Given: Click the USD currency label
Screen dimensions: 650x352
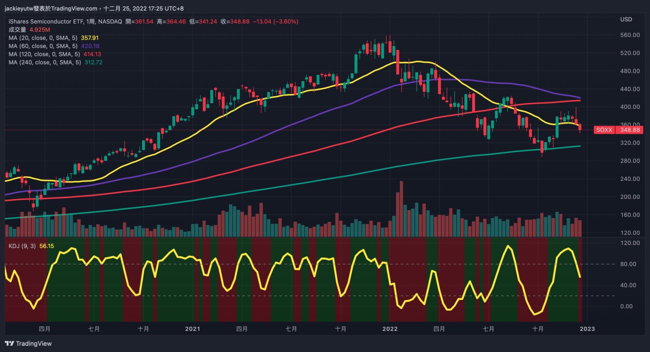Looking at the screenshot, I should click(626, 20).
